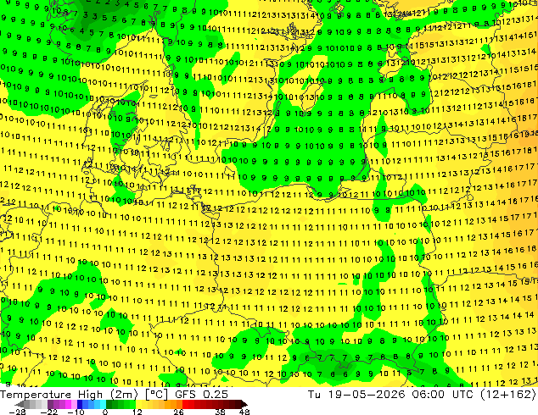The height and width of the screenshot is (415, 538).
Task: Click the gray section of the color scale
Action: coord(32,404)
